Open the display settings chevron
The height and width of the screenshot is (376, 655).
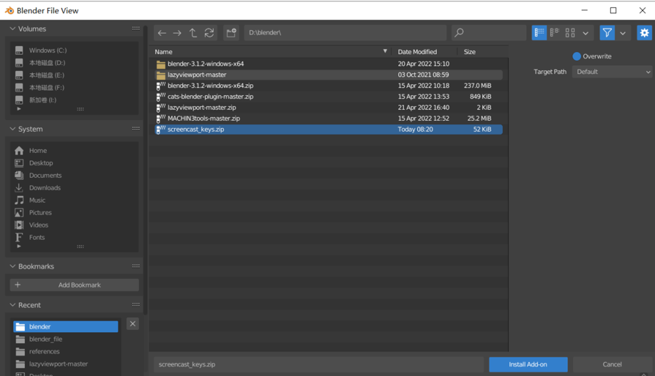click(x=585, y=33)
